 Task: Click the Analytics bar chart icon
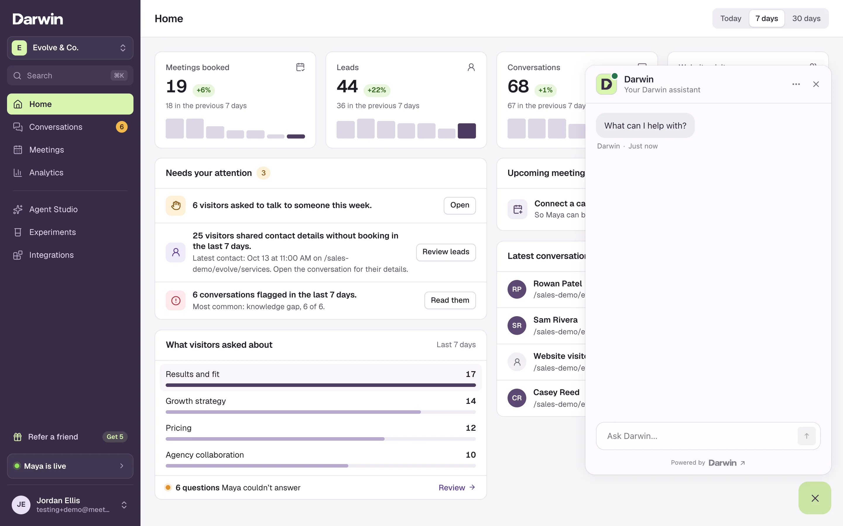coord(18,172)
